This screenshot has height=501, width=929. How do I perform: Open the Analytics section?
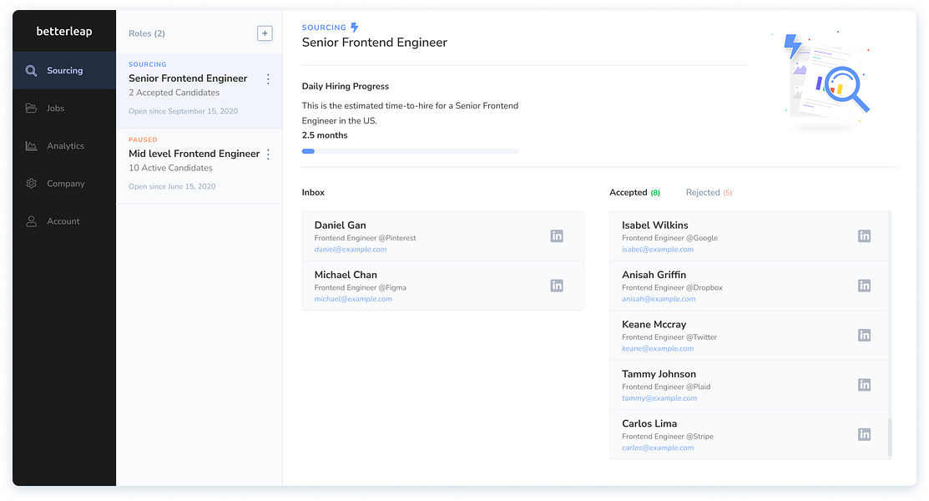(64, 146)
